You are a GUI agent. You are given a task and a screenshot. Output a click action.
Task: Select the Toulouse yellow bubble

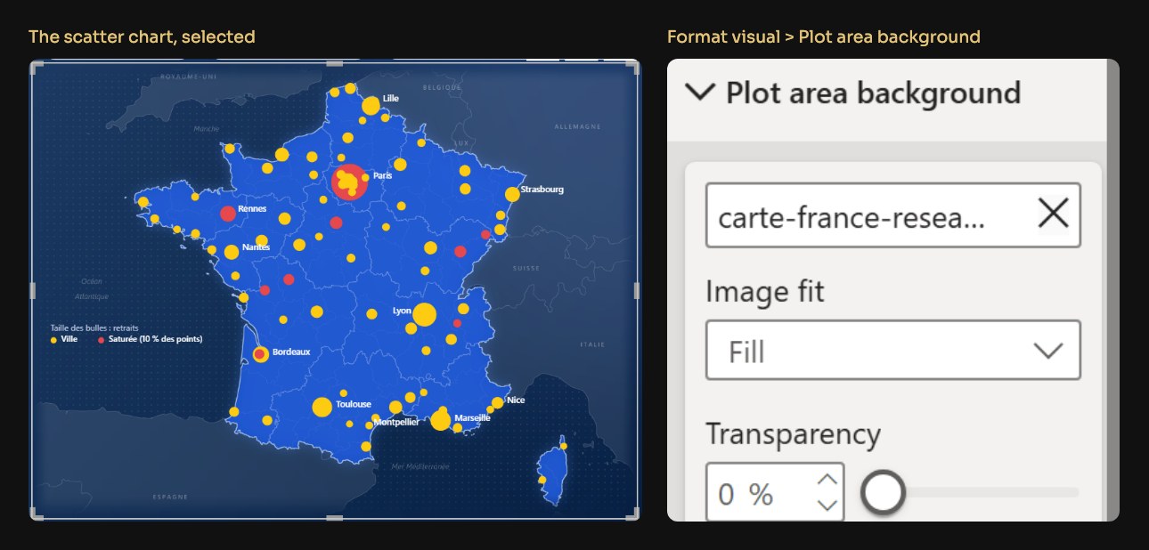(322, 408)
